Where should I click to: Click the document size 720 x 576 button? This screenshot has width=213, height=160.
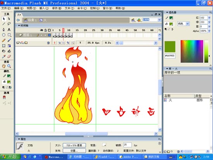click(74, 145)
